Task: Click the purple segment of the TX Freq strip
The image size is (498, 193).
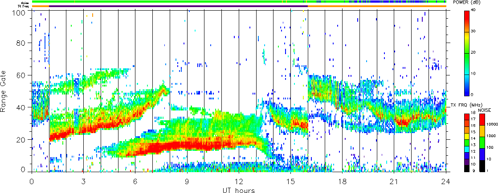Action: pyautogui.click(x=179, y=6)
